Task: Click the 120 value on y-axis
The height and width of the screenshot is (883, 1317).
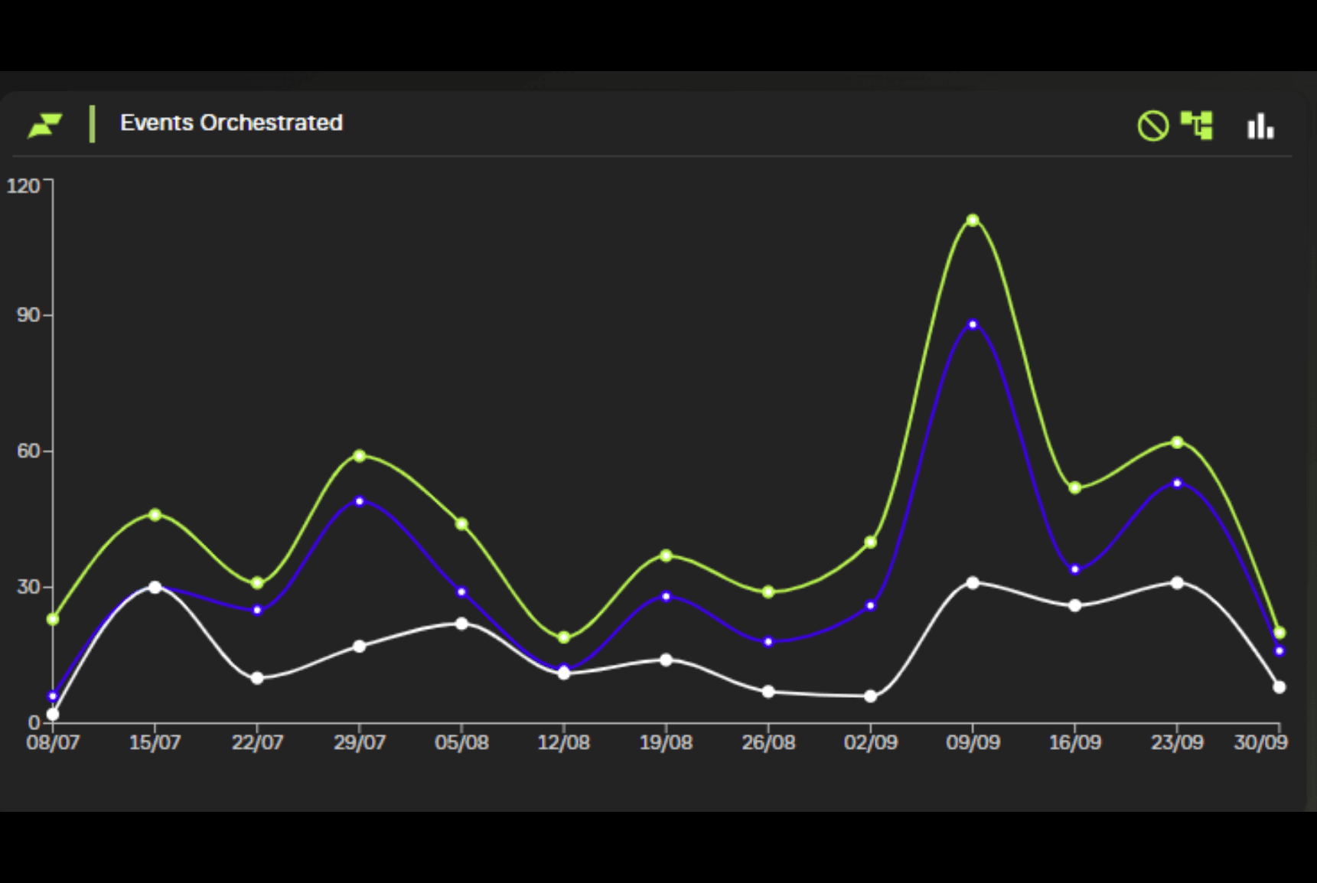Action: pos(23,186)
